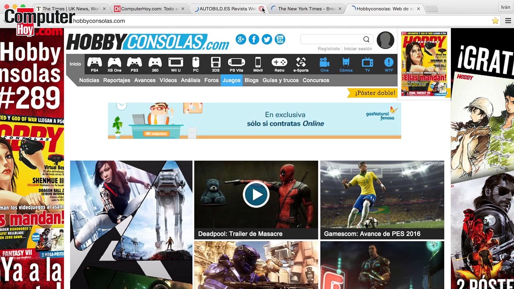Select the Móvil platform icon
The height and width of the screenshot is (289, 514).
point(258,64)
